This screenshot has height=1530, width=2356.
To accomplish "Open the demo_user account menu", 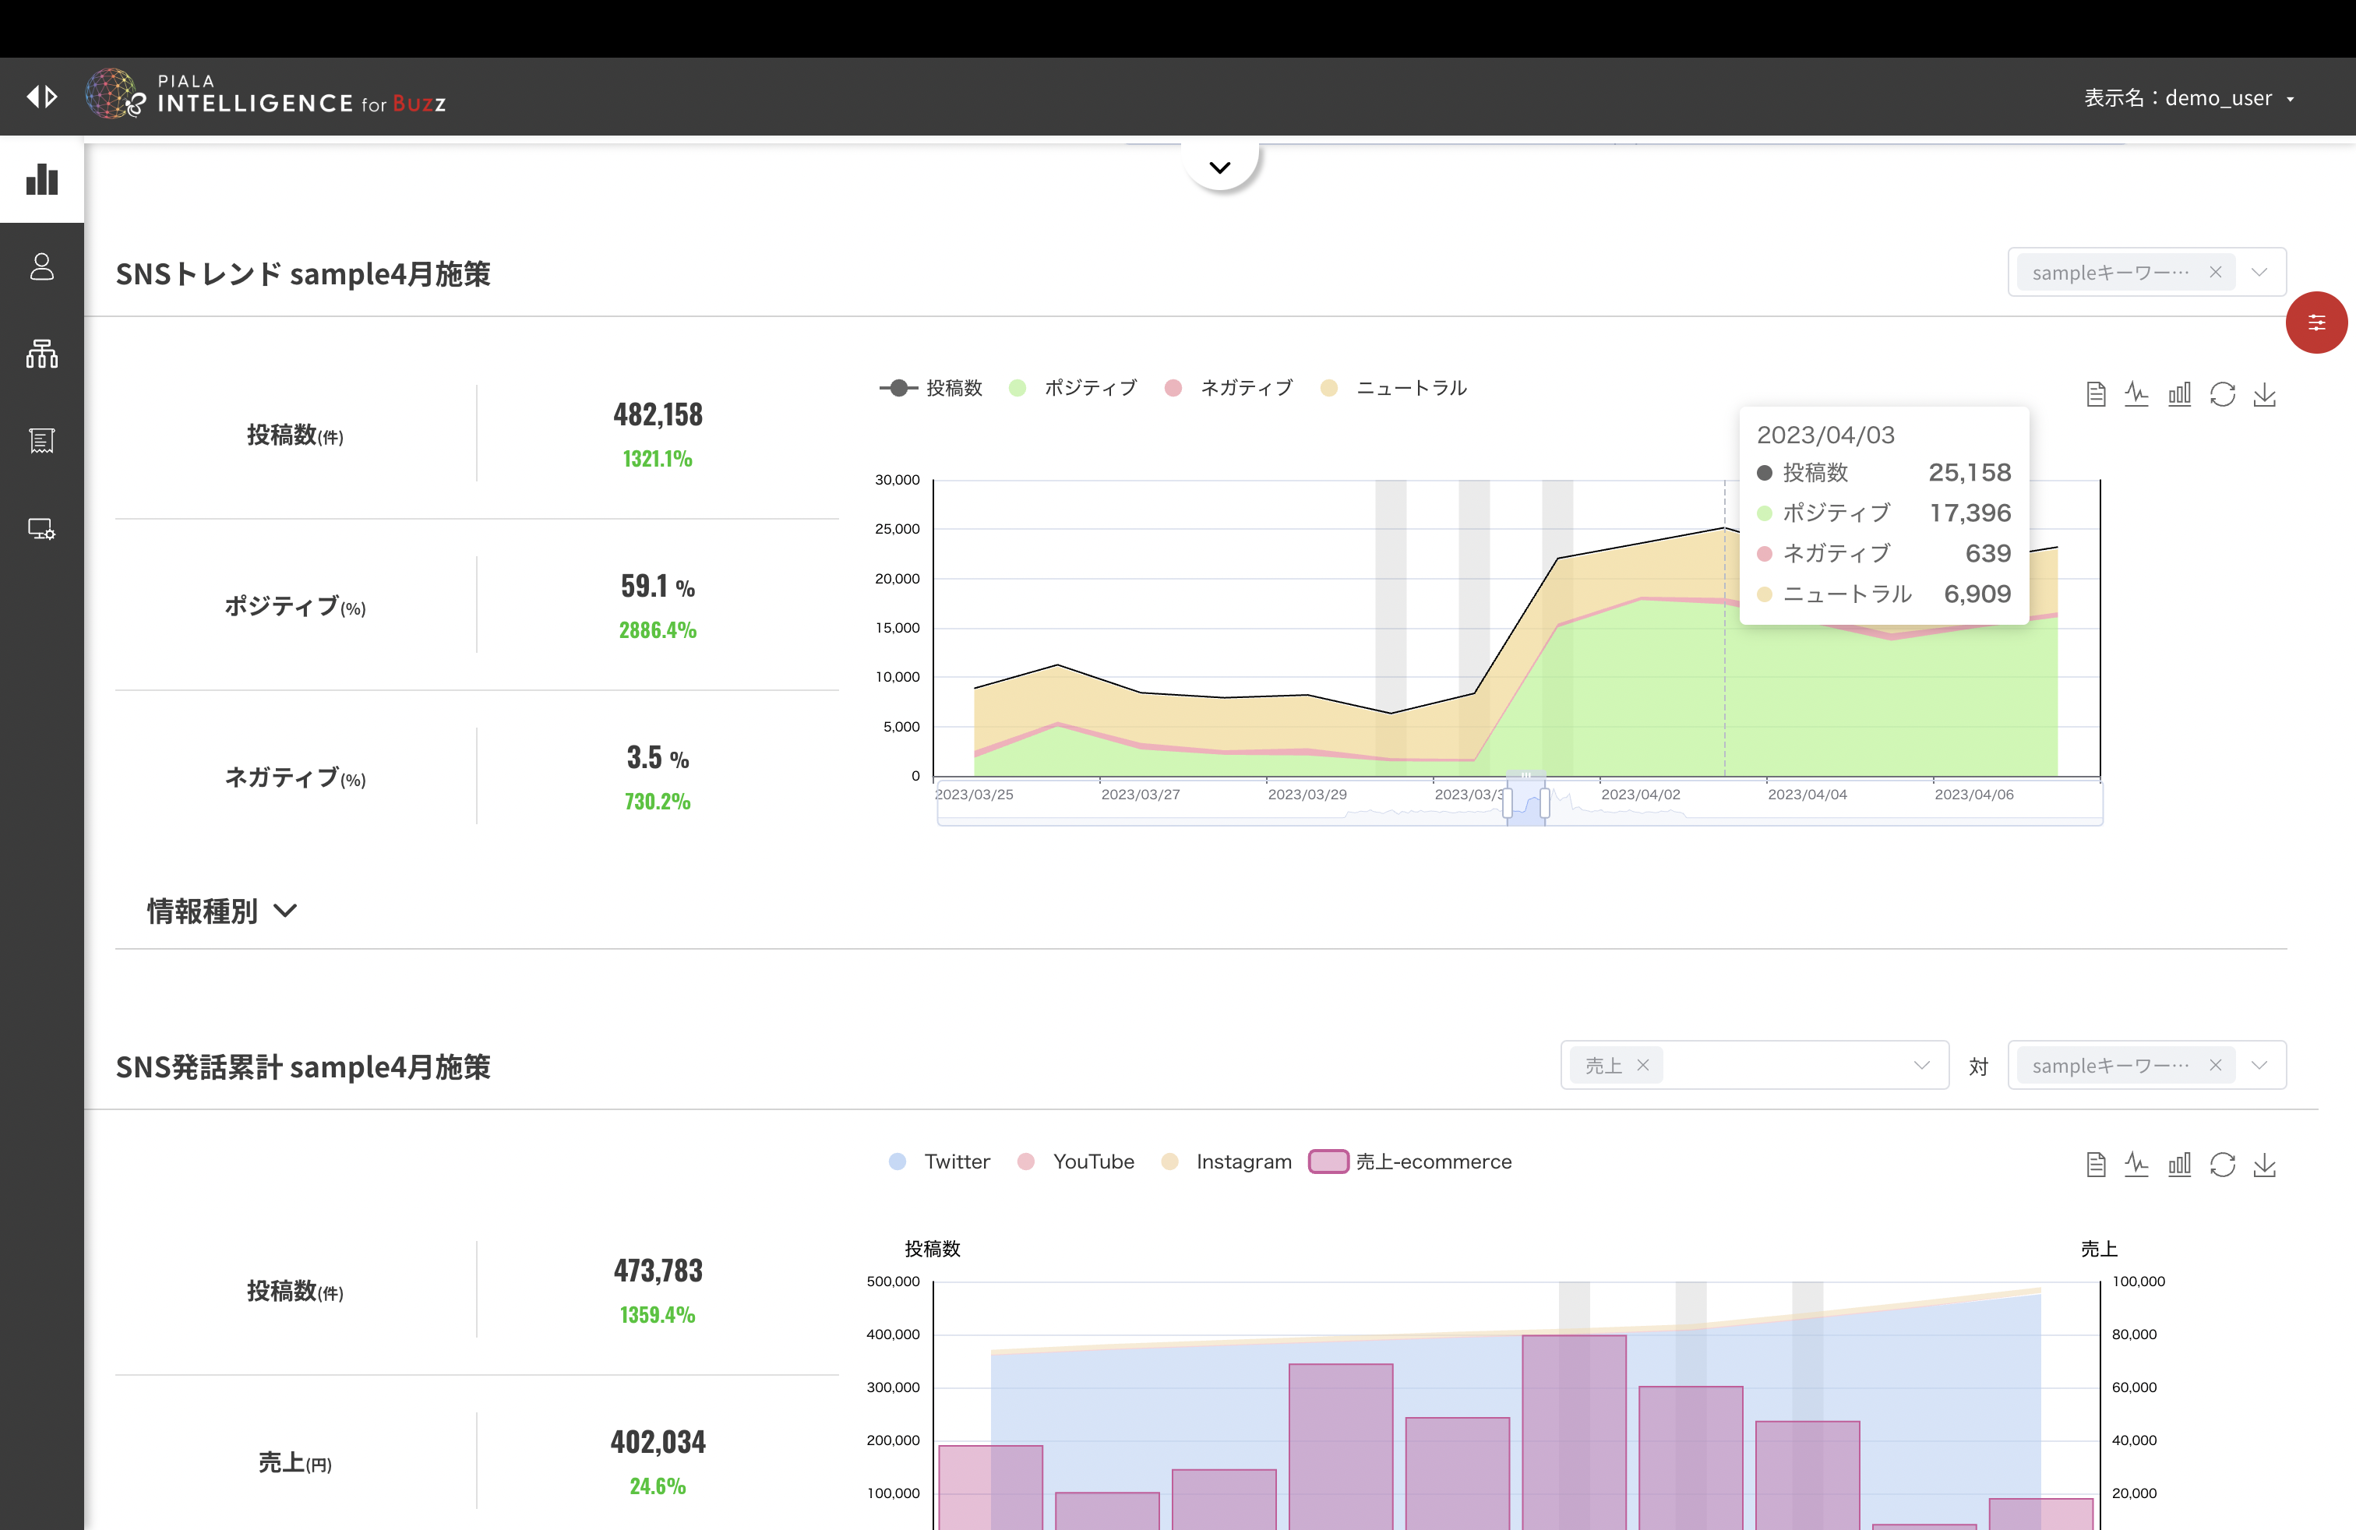I will click(x=2190, y=98).
